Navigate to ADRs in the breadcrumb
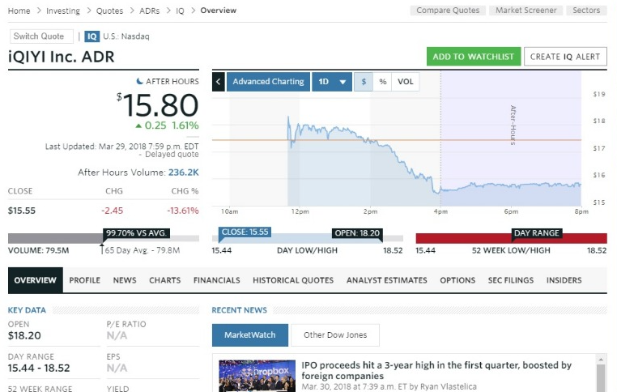The height and width of the screenshot is (392, 617). pos(151,11)
